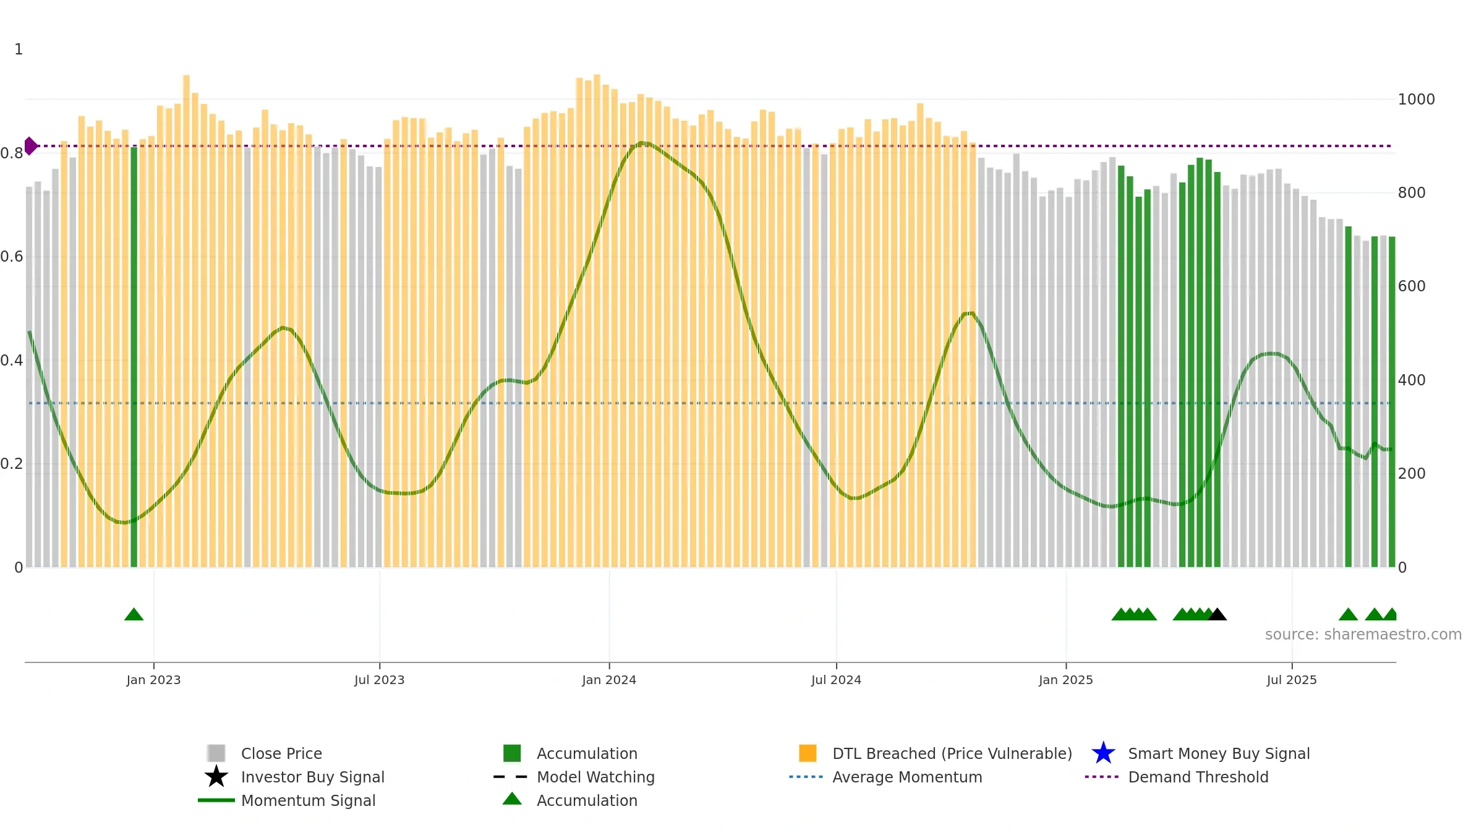The image size is (1484, 835).
Task: Click the green Accumulation triangle legend icon
Action: coord(512,799)
